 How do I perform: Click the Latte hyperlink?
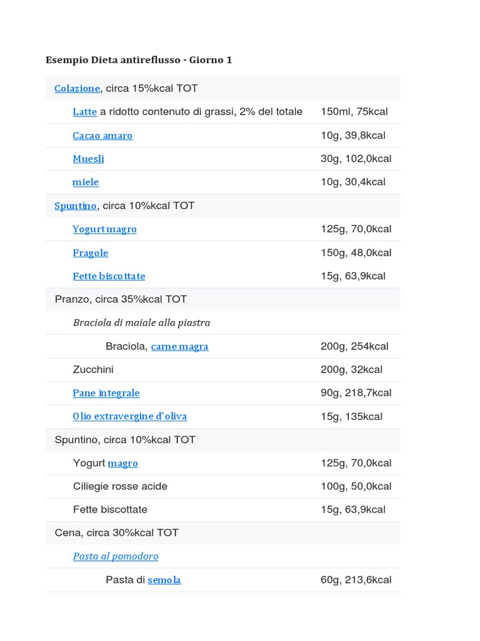click(84, 112)
